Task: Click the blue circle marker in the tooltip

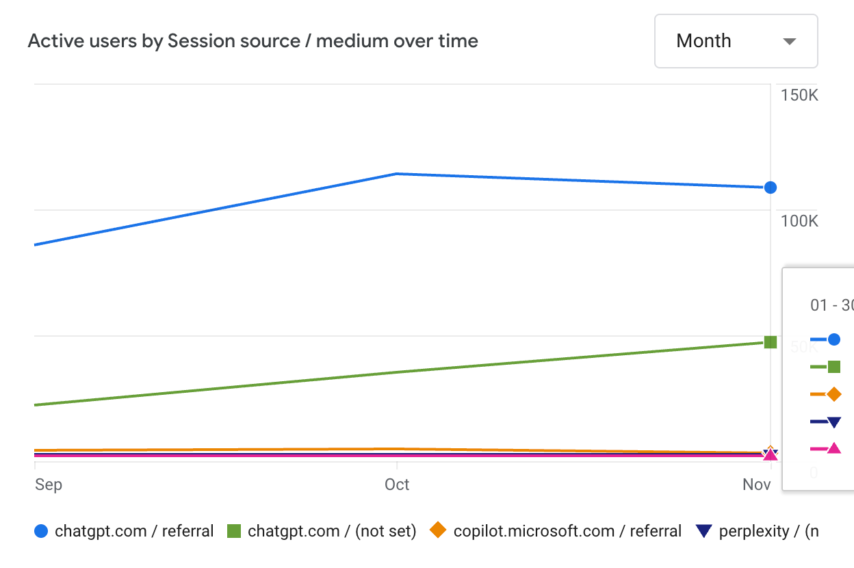Action: [x=833, y=339]
